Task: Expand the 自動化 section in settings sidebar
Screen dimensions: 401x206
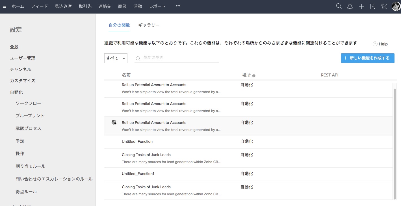Action: click(16, 92)
